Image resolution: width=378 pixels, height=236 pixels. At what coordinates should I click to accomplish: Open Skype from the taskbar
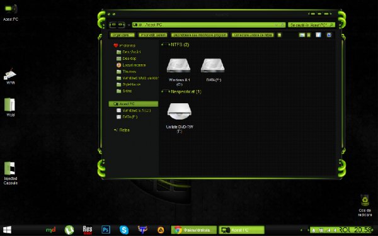[x=124, y=230]
